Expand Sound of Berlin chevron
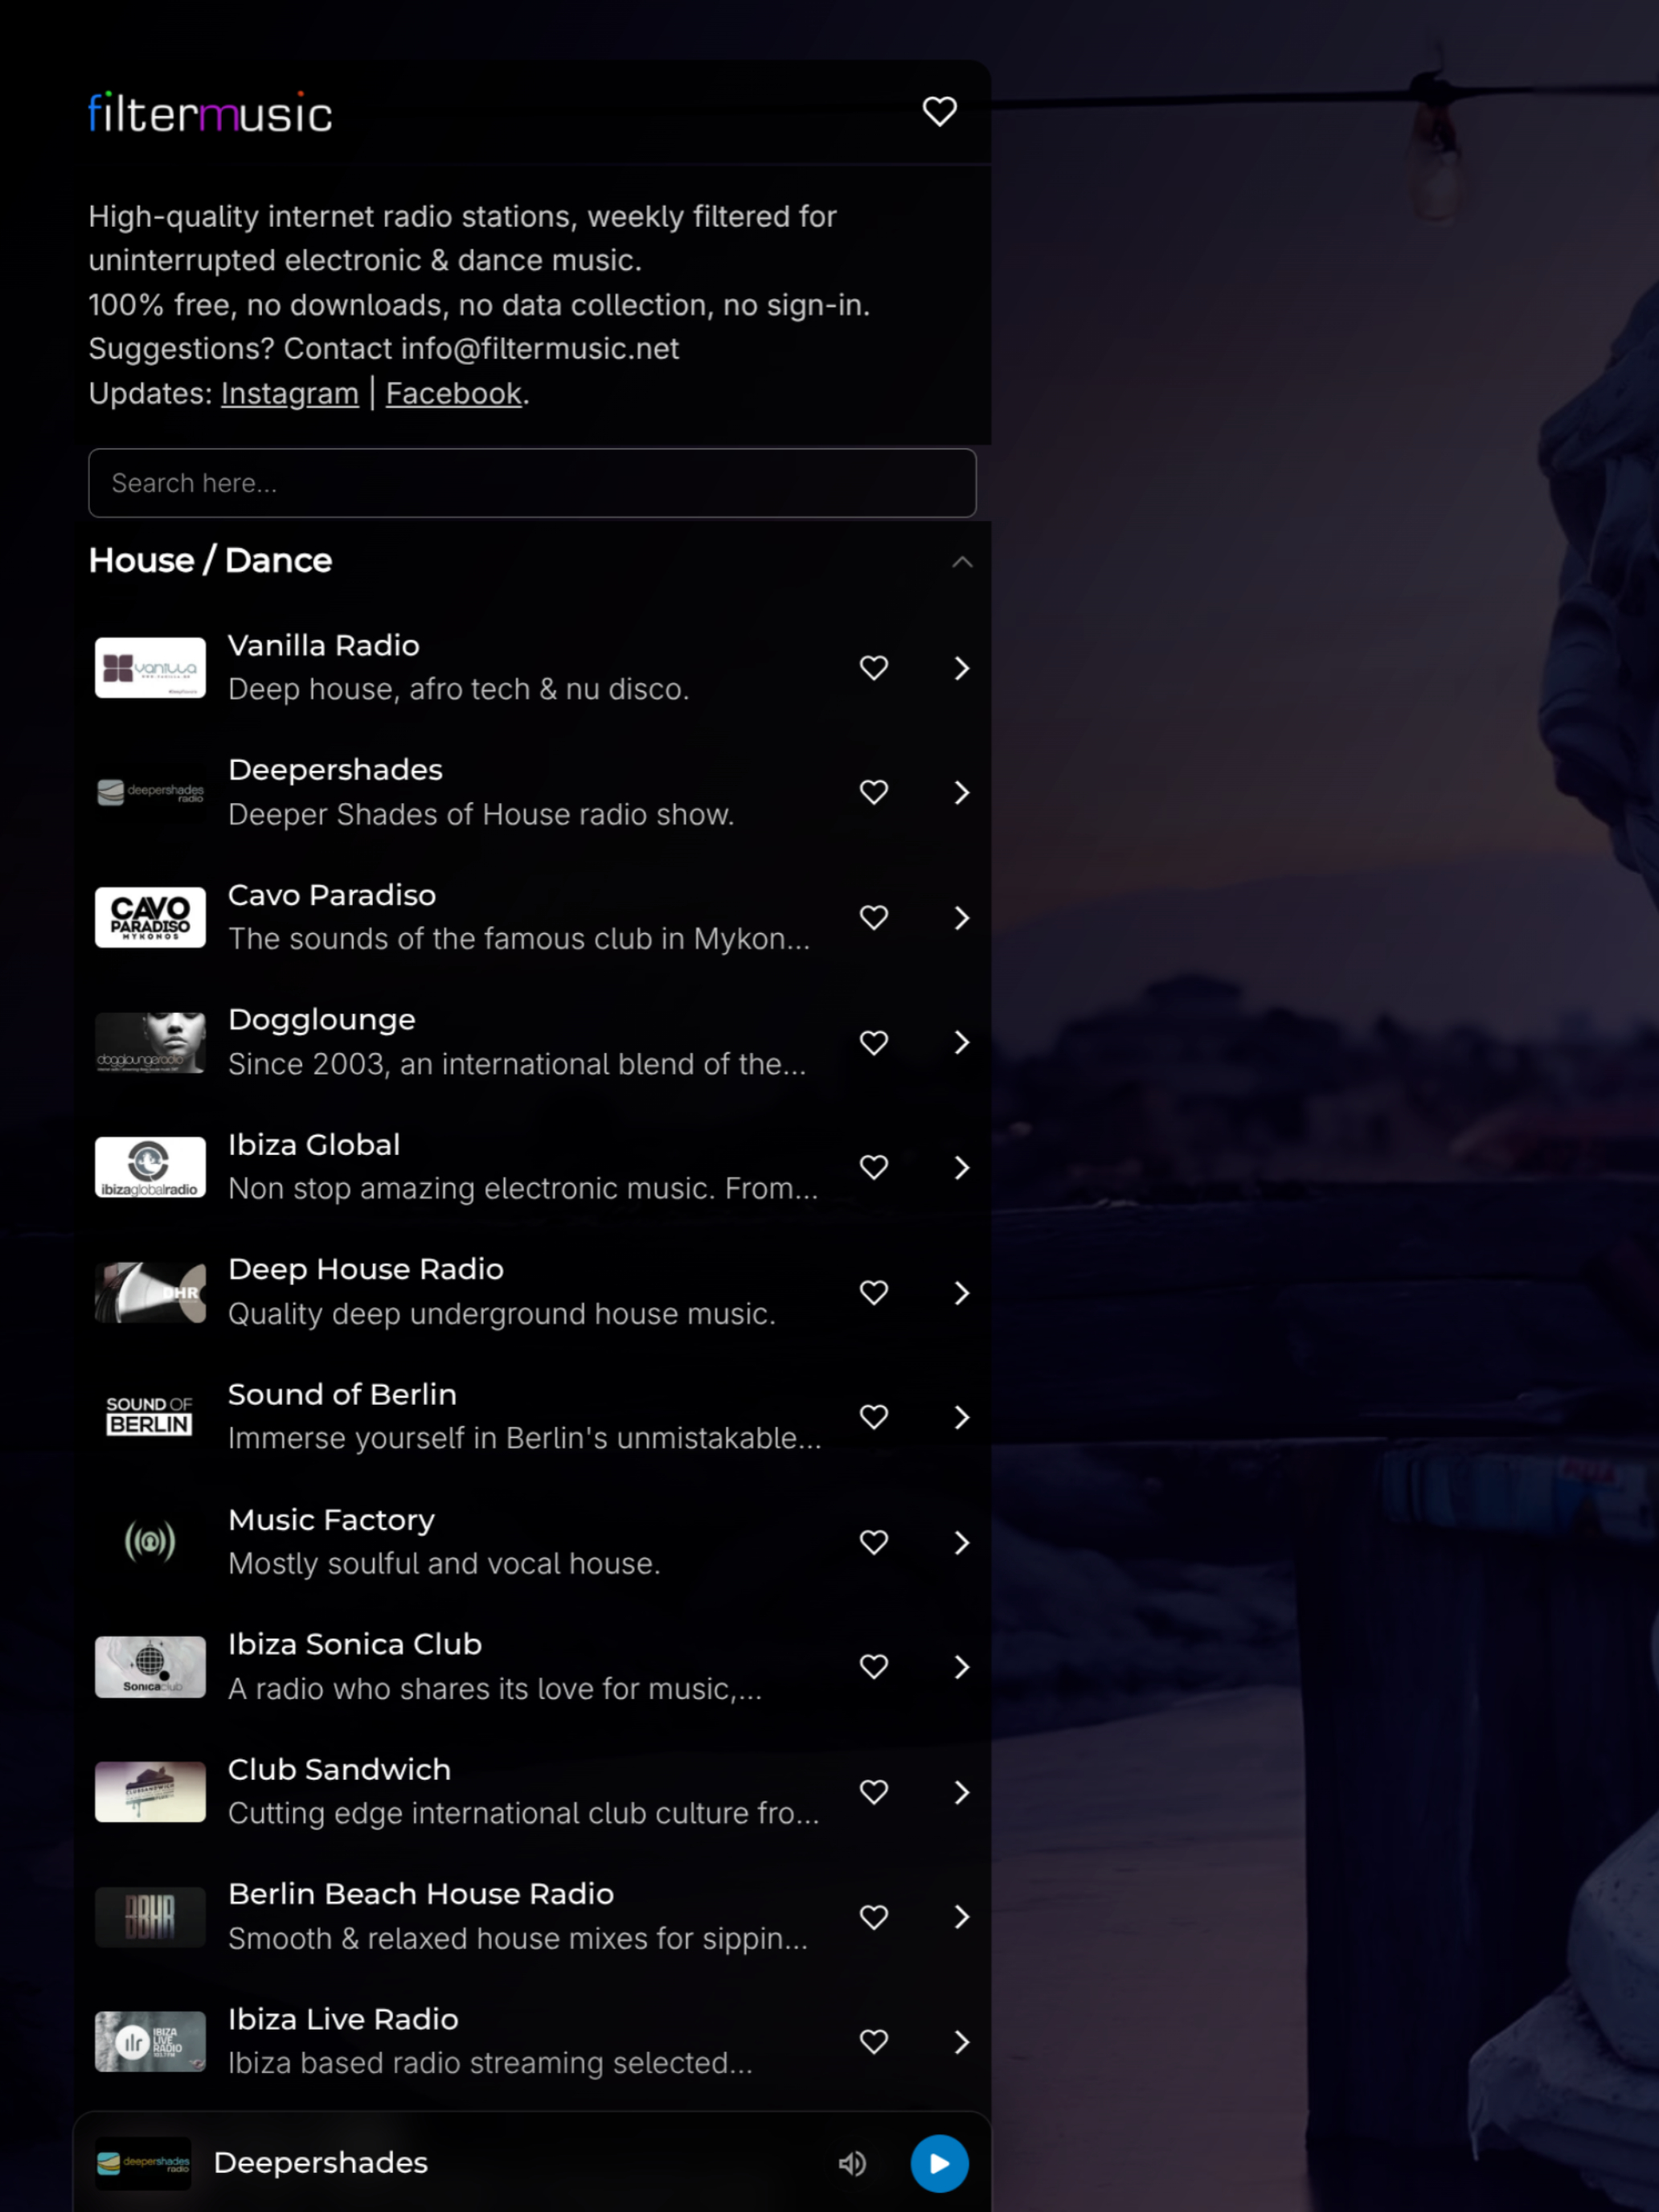The width and height of the screenshot is (1659, 2212). coord(962,1417)
